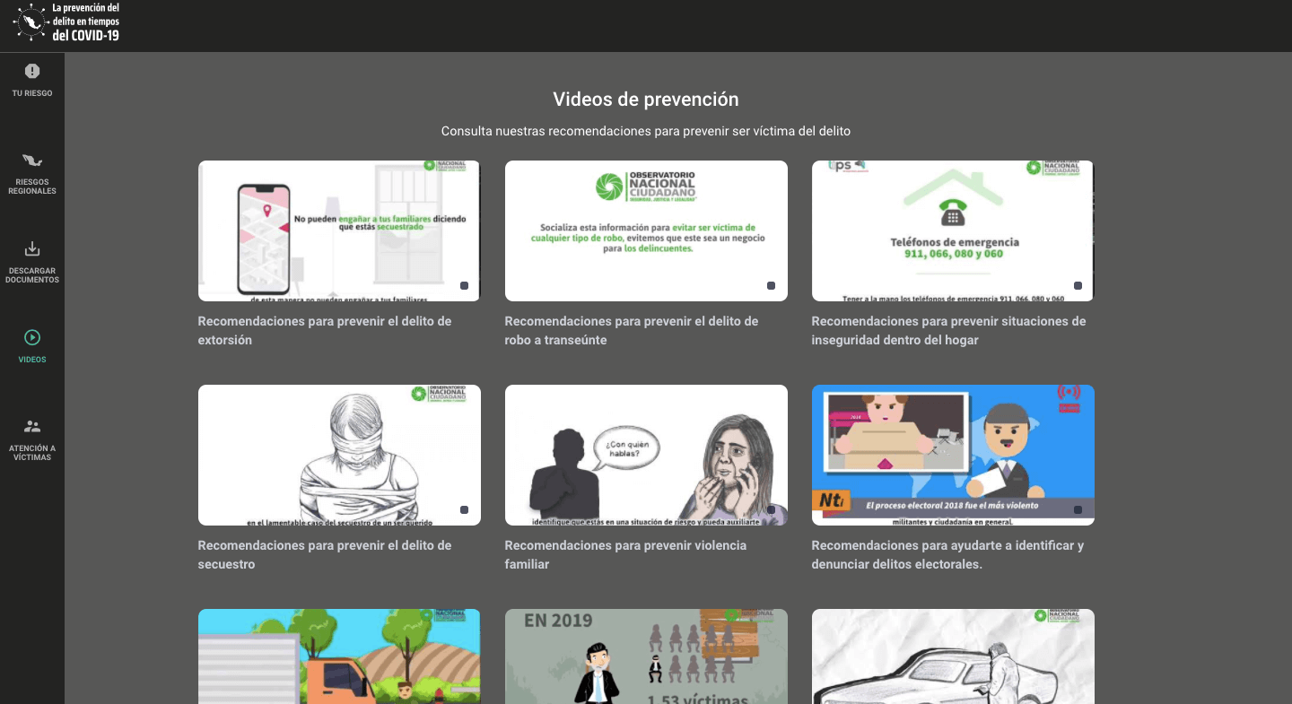Image resolution: width=1292 pixels, height=704 pixels.
Task: Click the sketched car video thumbnail
Action: 952,656
